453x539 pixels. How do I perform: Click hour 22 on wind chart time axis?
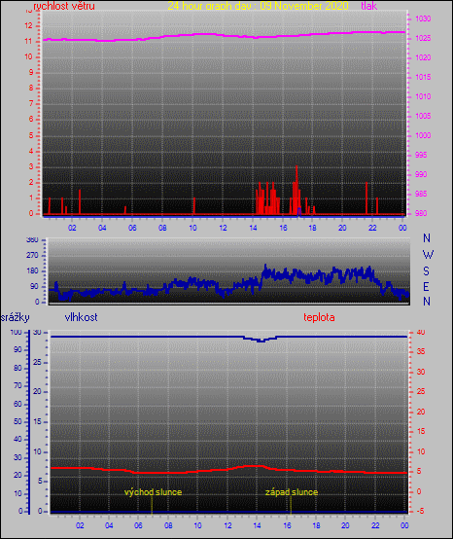[x=372, y=228]
